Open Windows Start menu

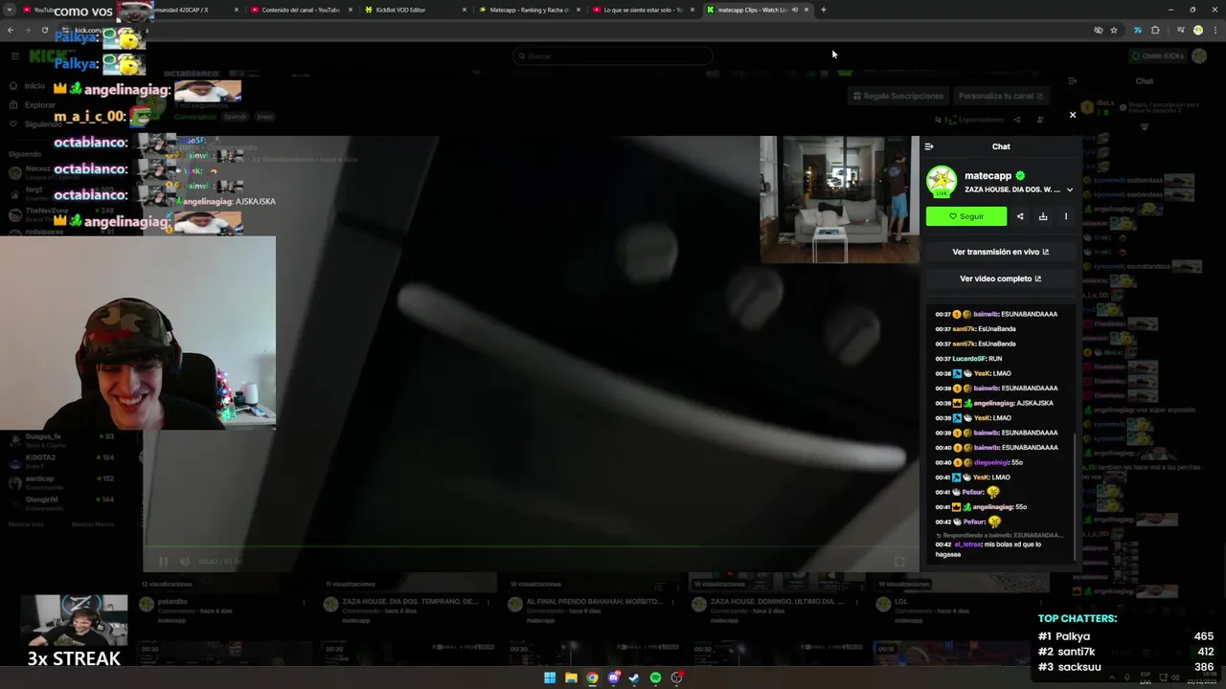click(x=550, y=678)
